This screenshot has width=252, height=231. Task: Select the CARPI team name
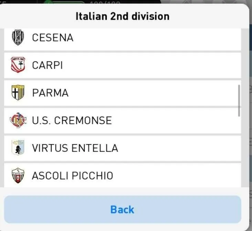tap(47, 65)
